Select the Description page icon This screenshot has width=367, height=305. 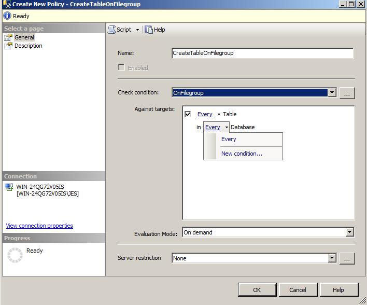coord(8,46)
